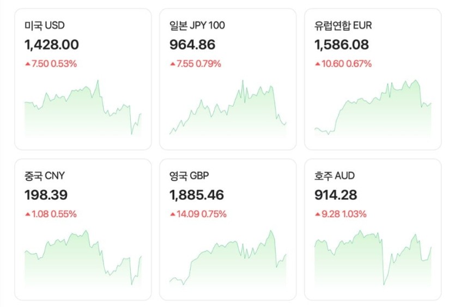455x307 pixels.
Task: Click the red up arrow on CNY card
Action: tap(27, 214)
